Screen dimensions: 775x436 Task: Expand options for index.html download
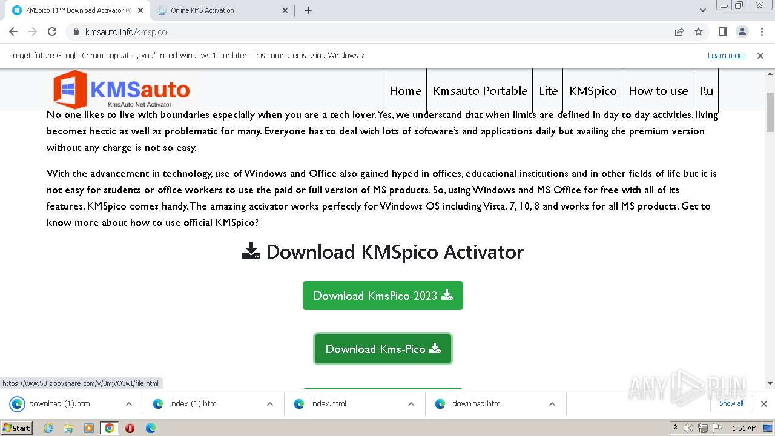tap(411, 404)
